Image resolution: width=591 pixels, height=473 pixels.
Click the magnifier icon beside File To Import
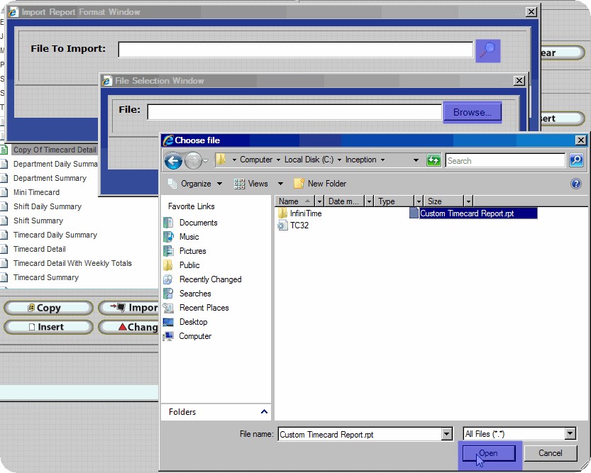click(487, 50)
